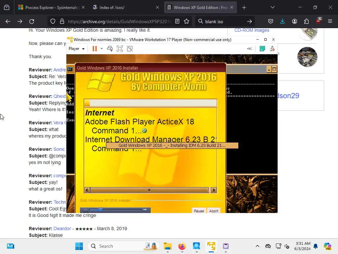This screenshot has width=338, height=254.
Task: Click the Firefox View icon
Action: pyautogui.click(x=7, y=8)
